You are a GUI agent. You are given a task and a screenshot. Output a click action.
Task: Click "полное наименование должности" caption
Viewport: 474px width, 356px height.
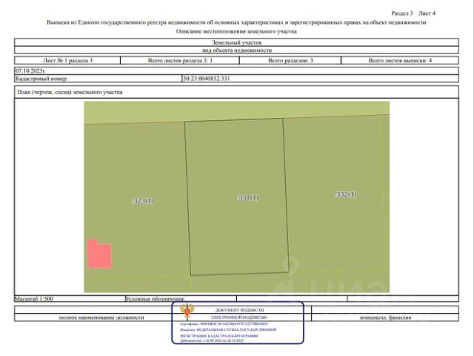coord(101,317)
